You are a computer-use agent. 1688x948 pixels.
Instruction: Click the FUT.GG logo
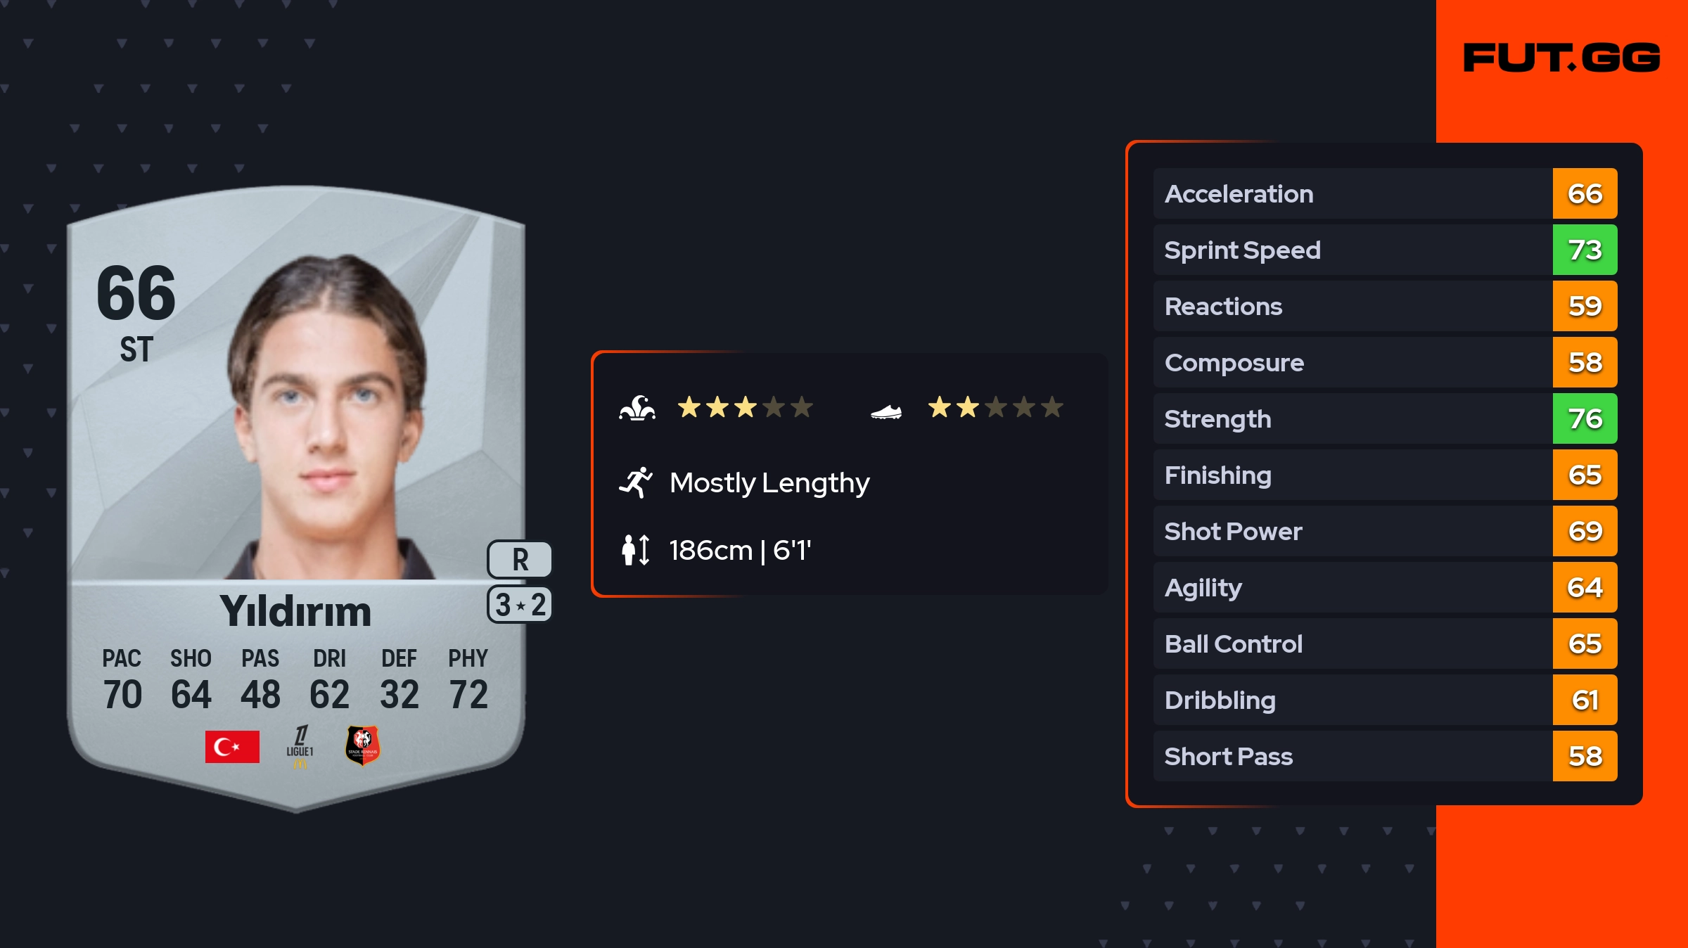point(1561,58)
